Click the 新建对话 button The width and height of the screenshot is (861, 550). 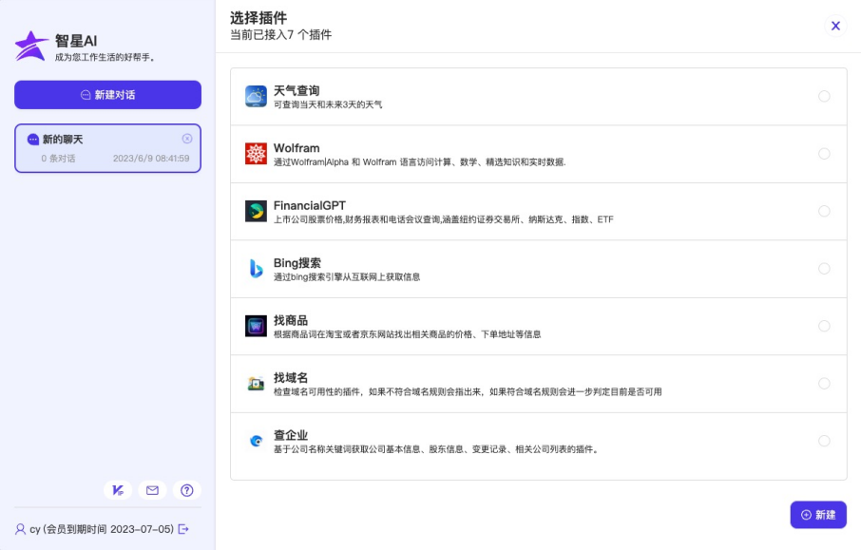(107, 95)
